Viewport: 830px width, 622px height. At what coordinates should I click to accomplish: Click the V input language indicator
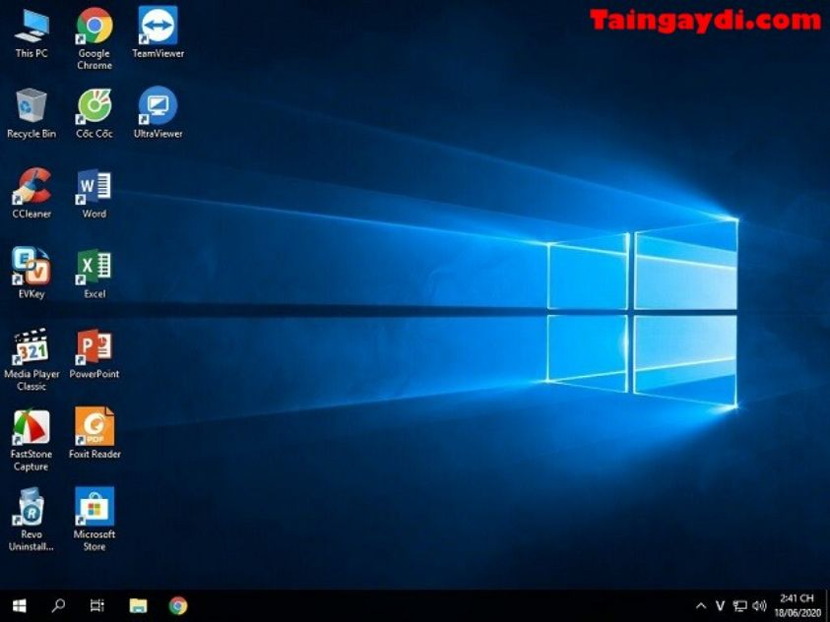[x=720, y=606]
